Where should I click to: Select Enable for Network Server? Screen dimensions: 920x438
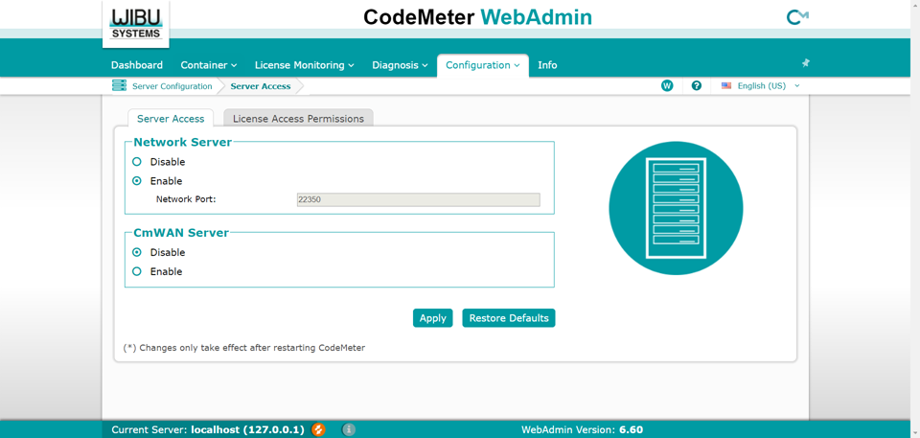[137, 181]
